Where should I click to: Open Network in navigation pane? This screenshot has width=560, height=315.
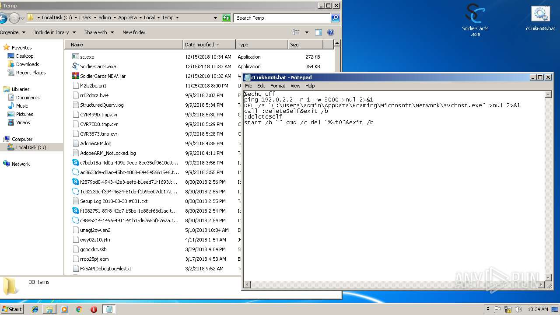point(21,164)
